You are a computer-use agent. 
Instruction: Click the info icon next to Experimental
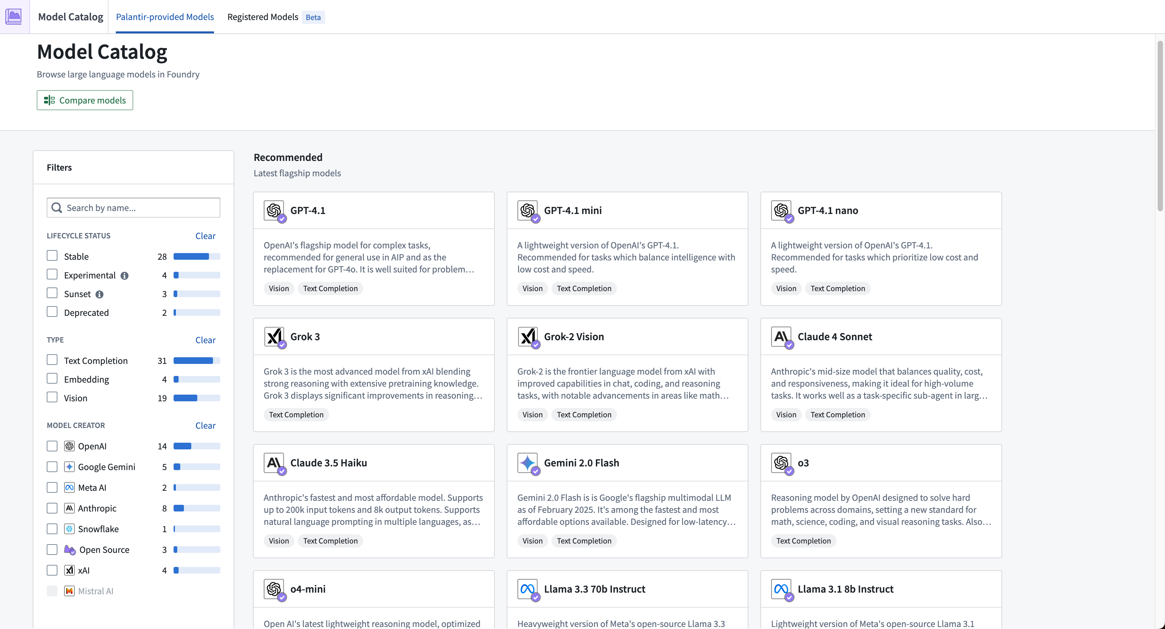click(125, 276)
